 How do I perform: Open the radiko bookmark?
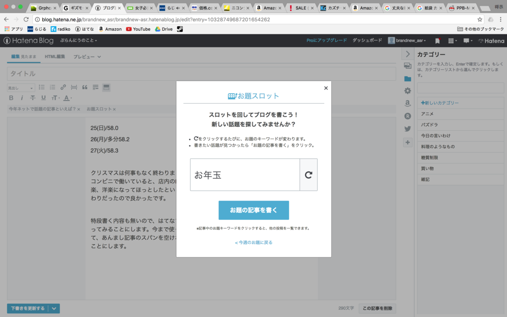click(60, 29)
